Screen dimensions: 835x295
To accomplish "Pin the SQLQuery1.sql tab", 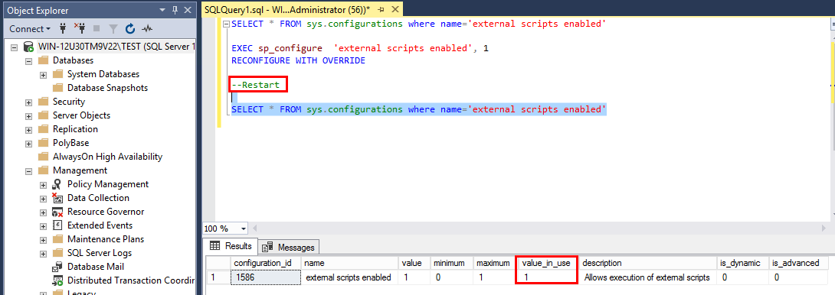I will point(381,10).
